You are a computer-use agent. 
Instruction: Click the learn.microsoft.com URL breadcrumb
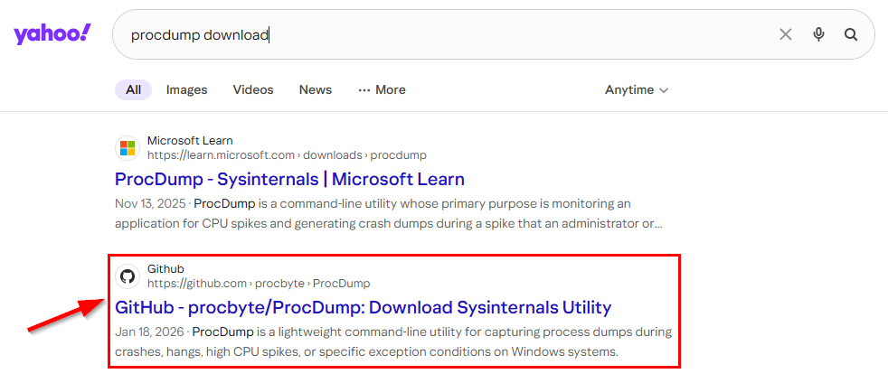(x=287, y=154)
